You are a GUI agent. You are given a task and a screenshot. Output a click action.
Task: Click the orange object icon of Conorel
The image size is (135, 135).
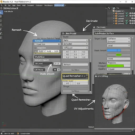click(116, 13)
